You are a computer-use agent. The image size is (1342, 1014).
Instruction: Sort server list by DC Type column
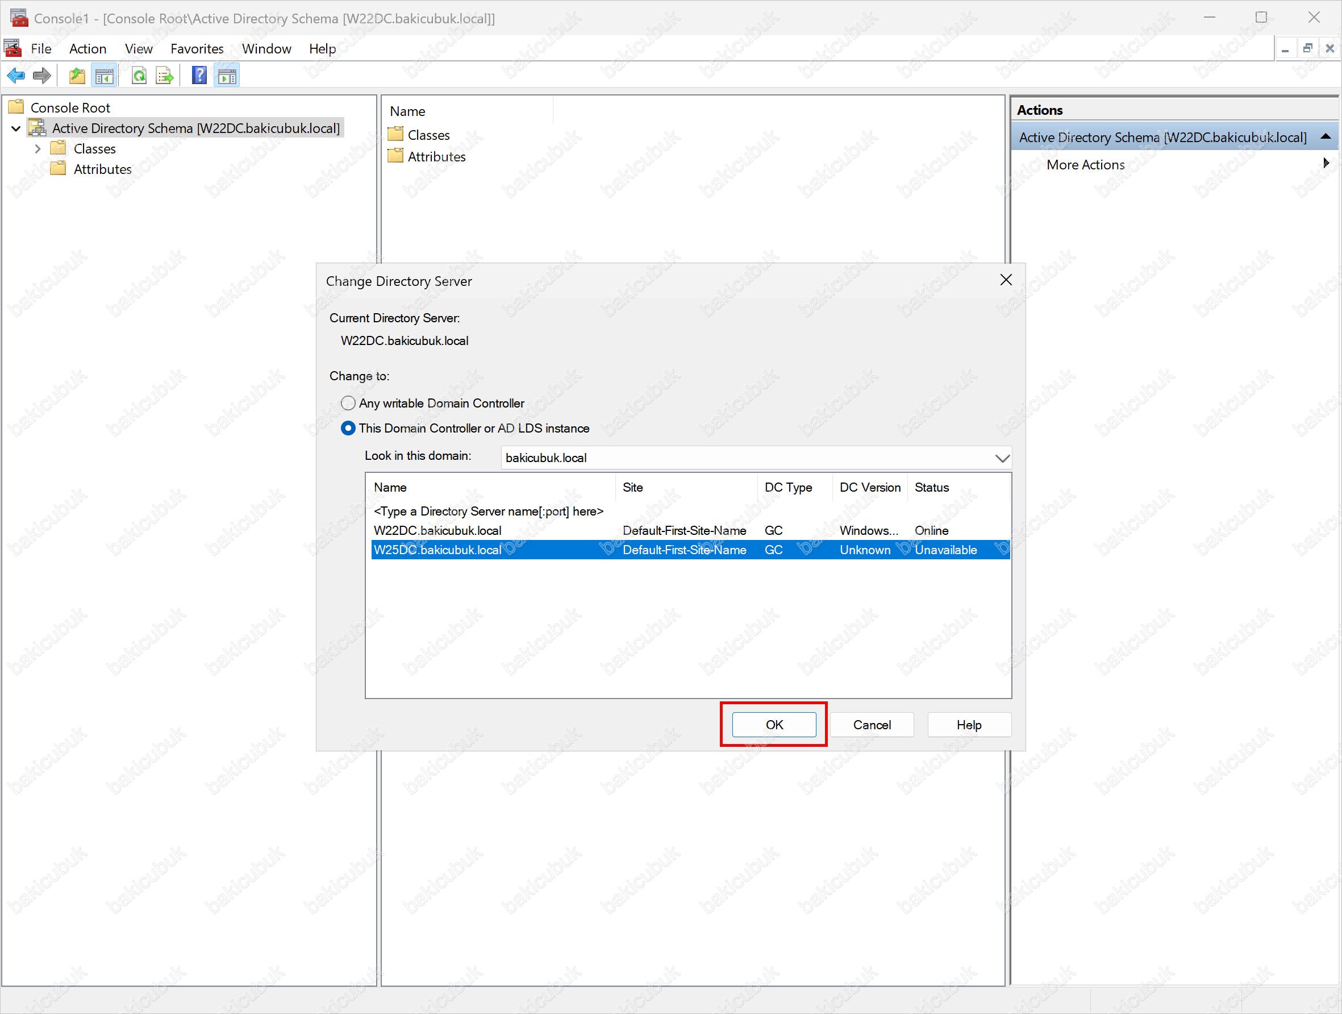coord(795,487)
